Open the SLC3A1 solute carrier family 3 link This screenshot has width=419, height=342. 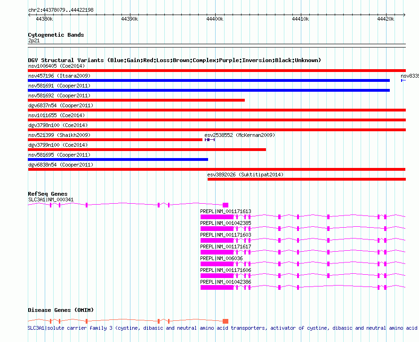click(x=223, y=328)
